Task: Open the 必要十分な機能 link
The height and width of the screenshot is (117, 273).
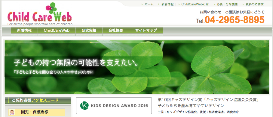Action: 227,4
